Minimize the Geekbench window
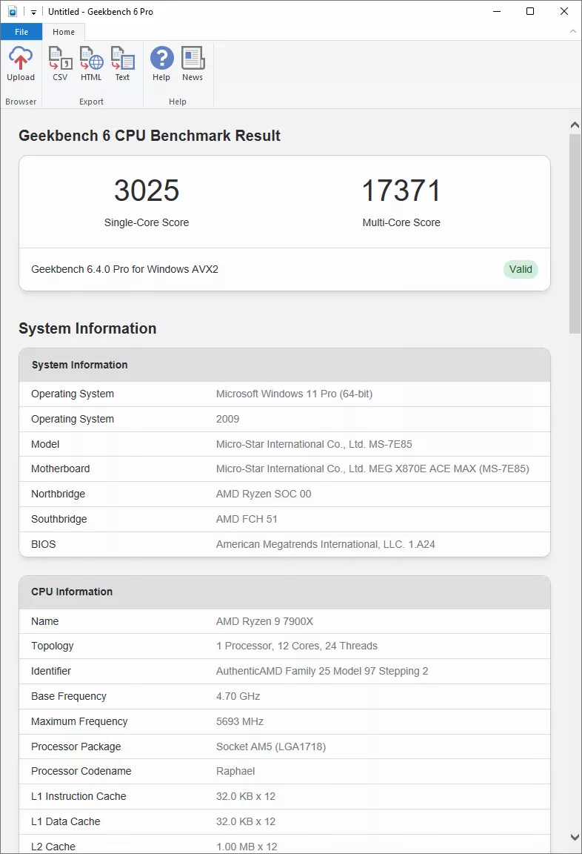The image size is (582, 854). pyautogui.click(x=496, y=12)
